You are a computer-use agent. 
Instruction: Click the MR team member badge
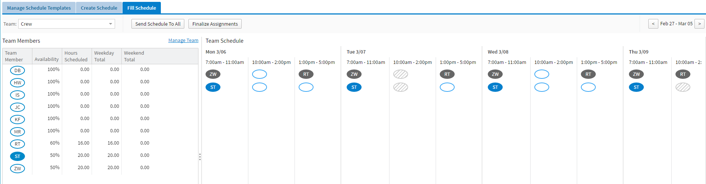(18, 132)
